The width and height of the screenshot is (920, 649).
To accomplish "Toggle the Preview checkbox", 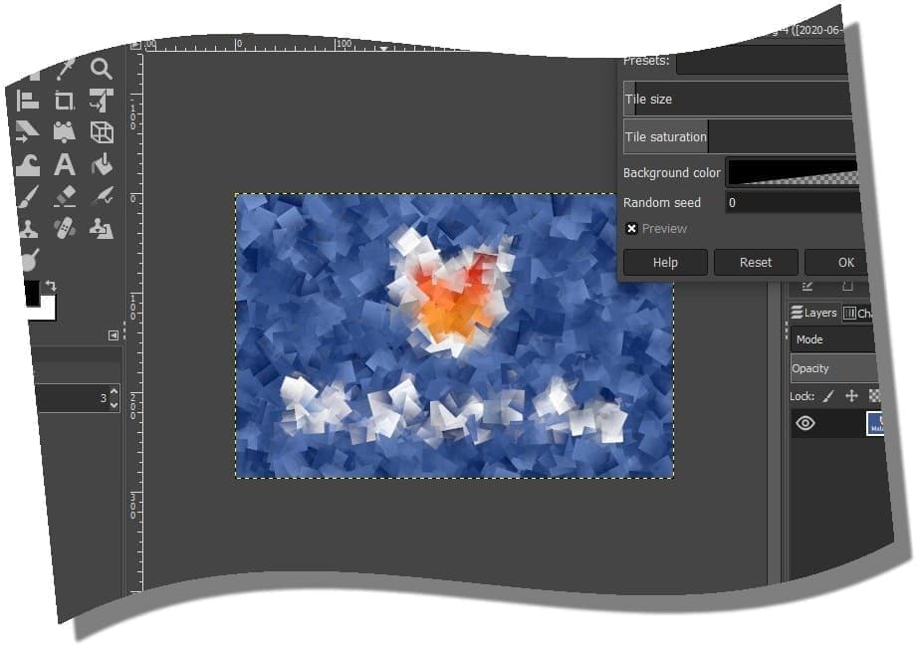I will [631, 229].
